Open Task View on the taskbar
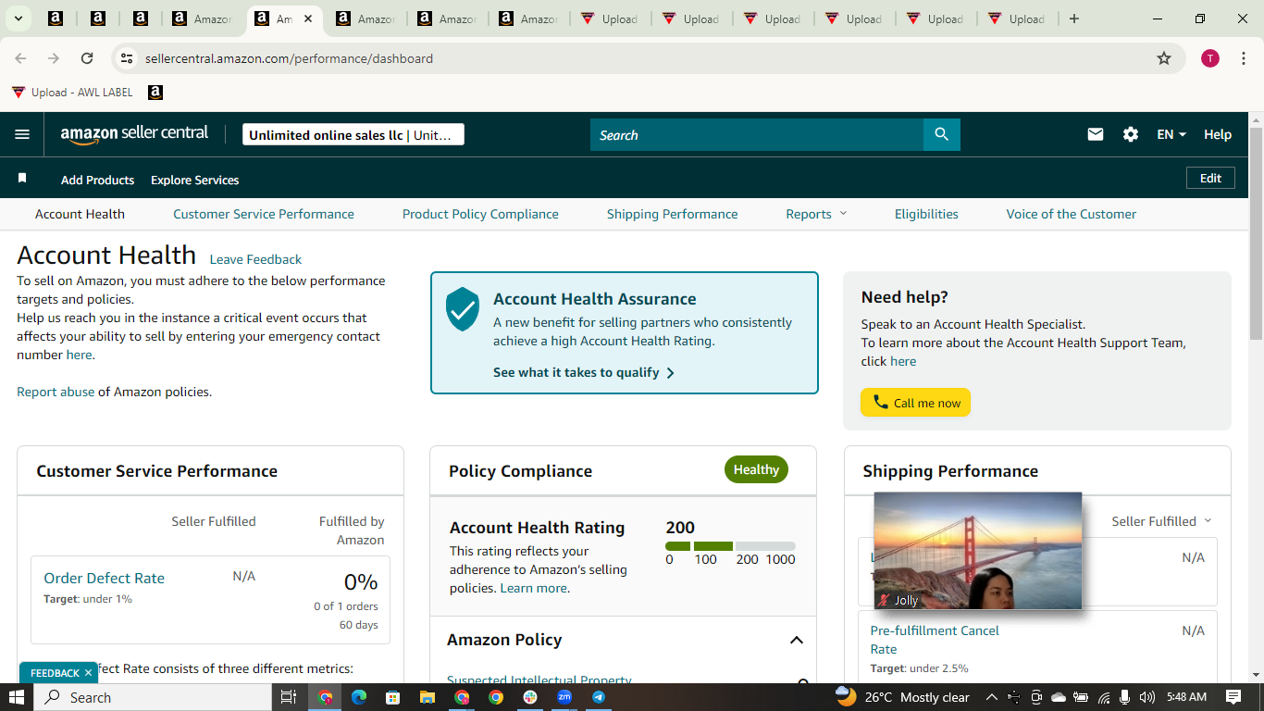 point(289,697)
